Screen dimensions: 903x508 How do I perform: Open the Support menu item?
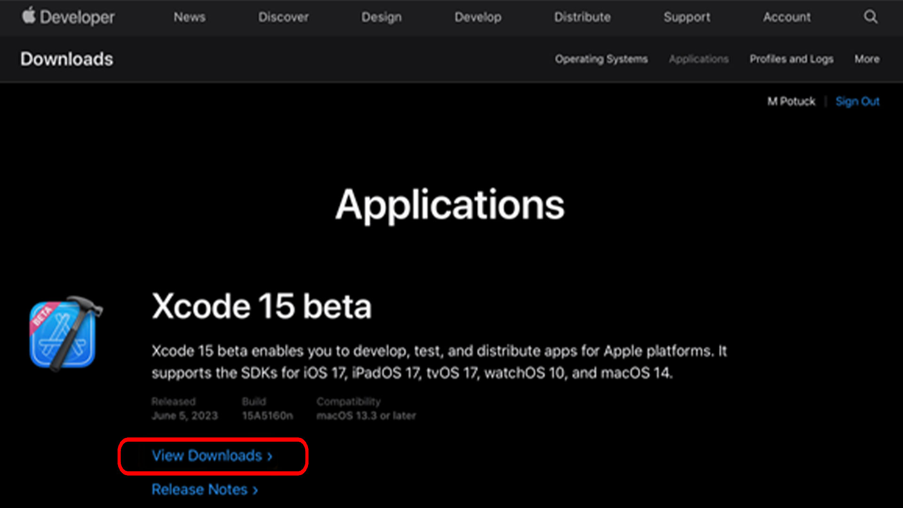(687, 17)
